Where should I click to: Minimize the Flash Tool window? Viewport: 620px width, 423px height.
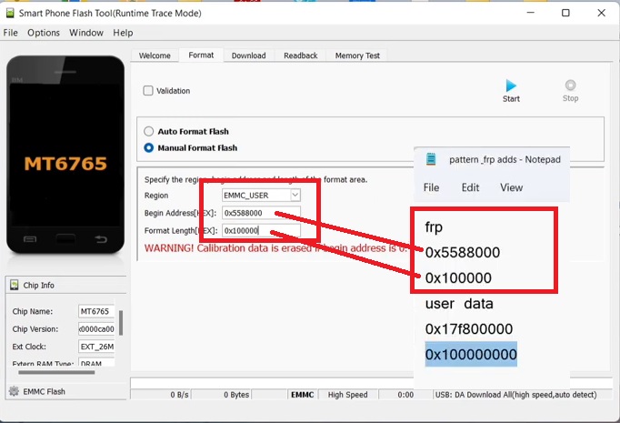531,13
